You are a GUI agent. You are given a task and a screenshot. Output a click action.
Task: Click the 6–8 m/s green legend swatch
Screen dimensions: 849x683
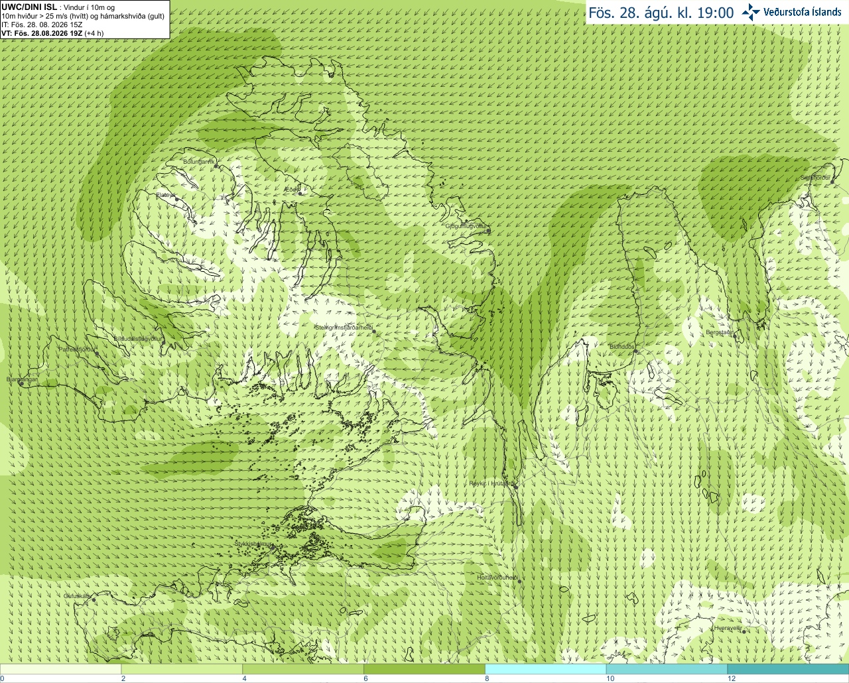click(424, 669)
